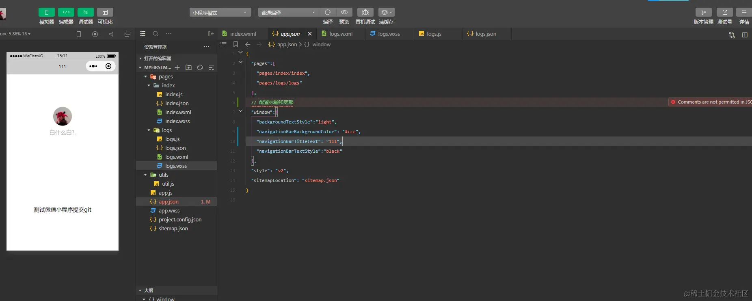752x301 pixels.
Task: Toggle the editor panel button
Action: tap(66, 12)
